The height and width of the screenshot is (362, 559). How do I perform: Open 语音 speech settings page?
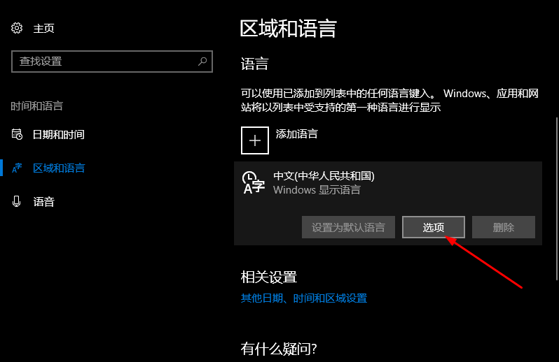coord(43,202)
